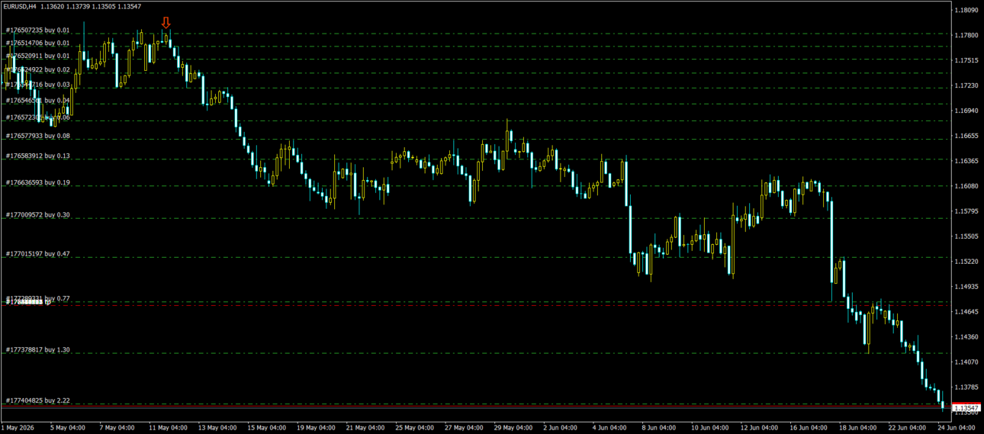
Task: Click the 7 May 04:00 time label
Action: pyautogui.click(x=117, y=428)
